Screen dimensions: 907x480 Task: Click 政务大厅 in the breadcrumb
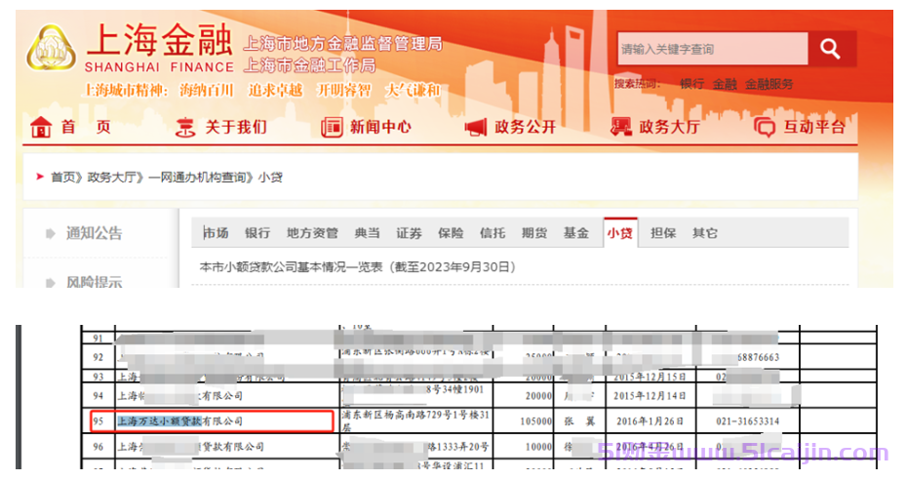111,177
